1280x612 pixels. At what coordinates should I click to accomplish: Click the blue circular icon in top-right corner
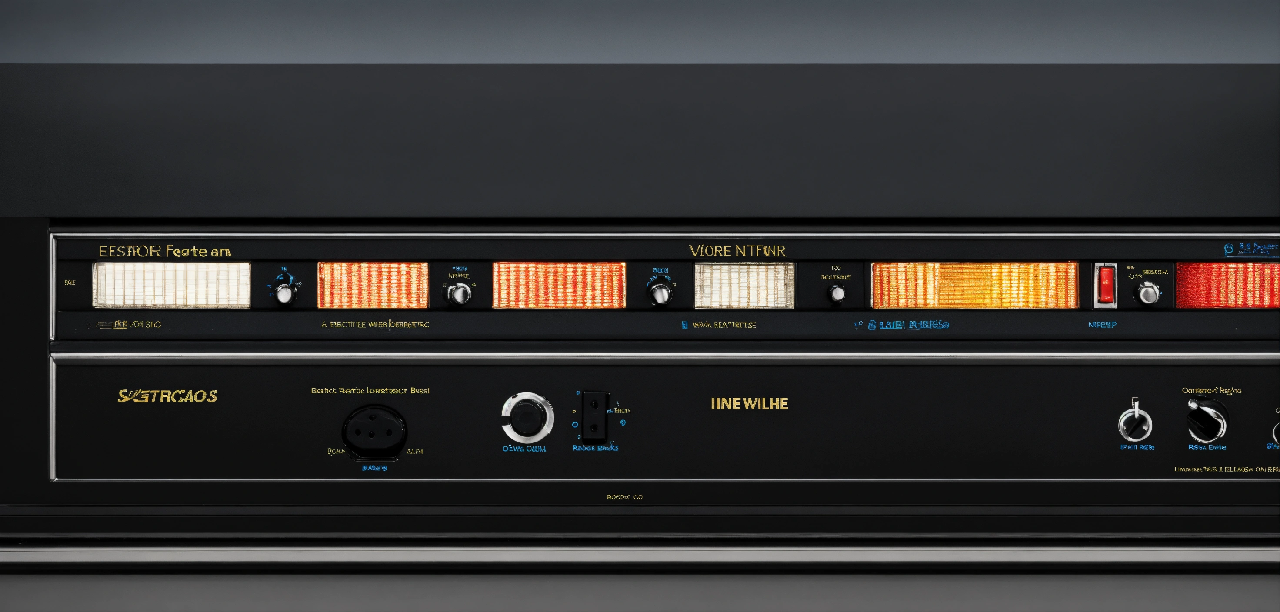click(1229, 249)
